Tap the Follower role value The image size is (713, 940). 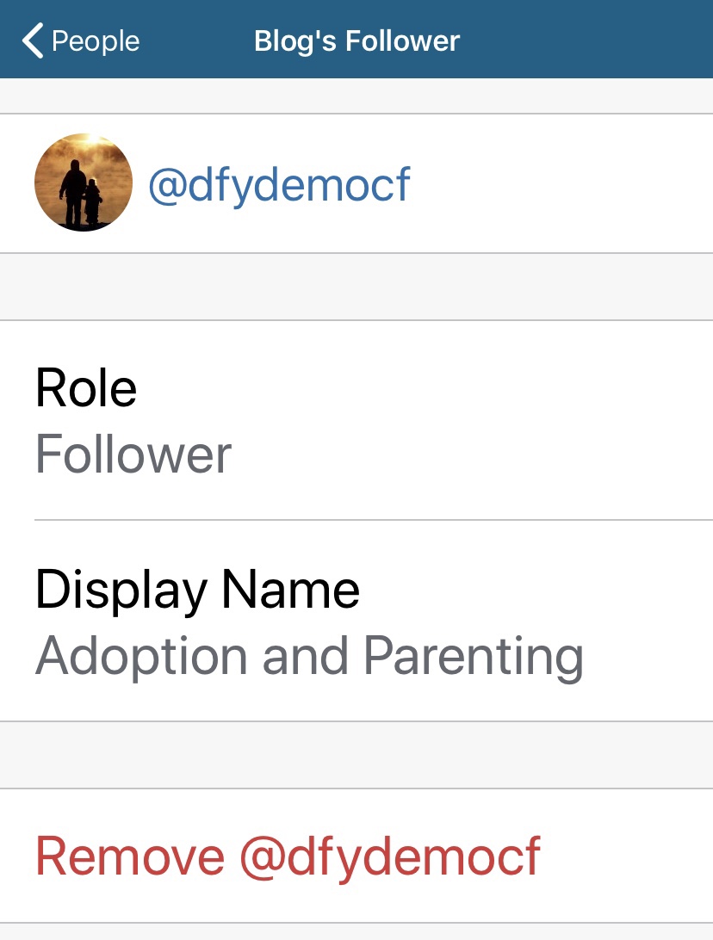click(133, 455)
